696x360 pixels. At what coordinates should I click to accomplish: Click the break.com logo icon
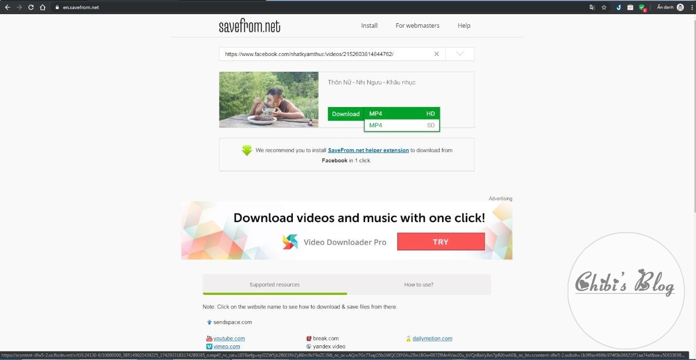point(309,339)
